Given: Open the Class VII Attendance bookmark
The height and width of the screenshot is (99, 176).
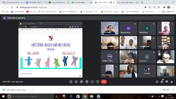Looking at the screenshot, I should (131, 12).
